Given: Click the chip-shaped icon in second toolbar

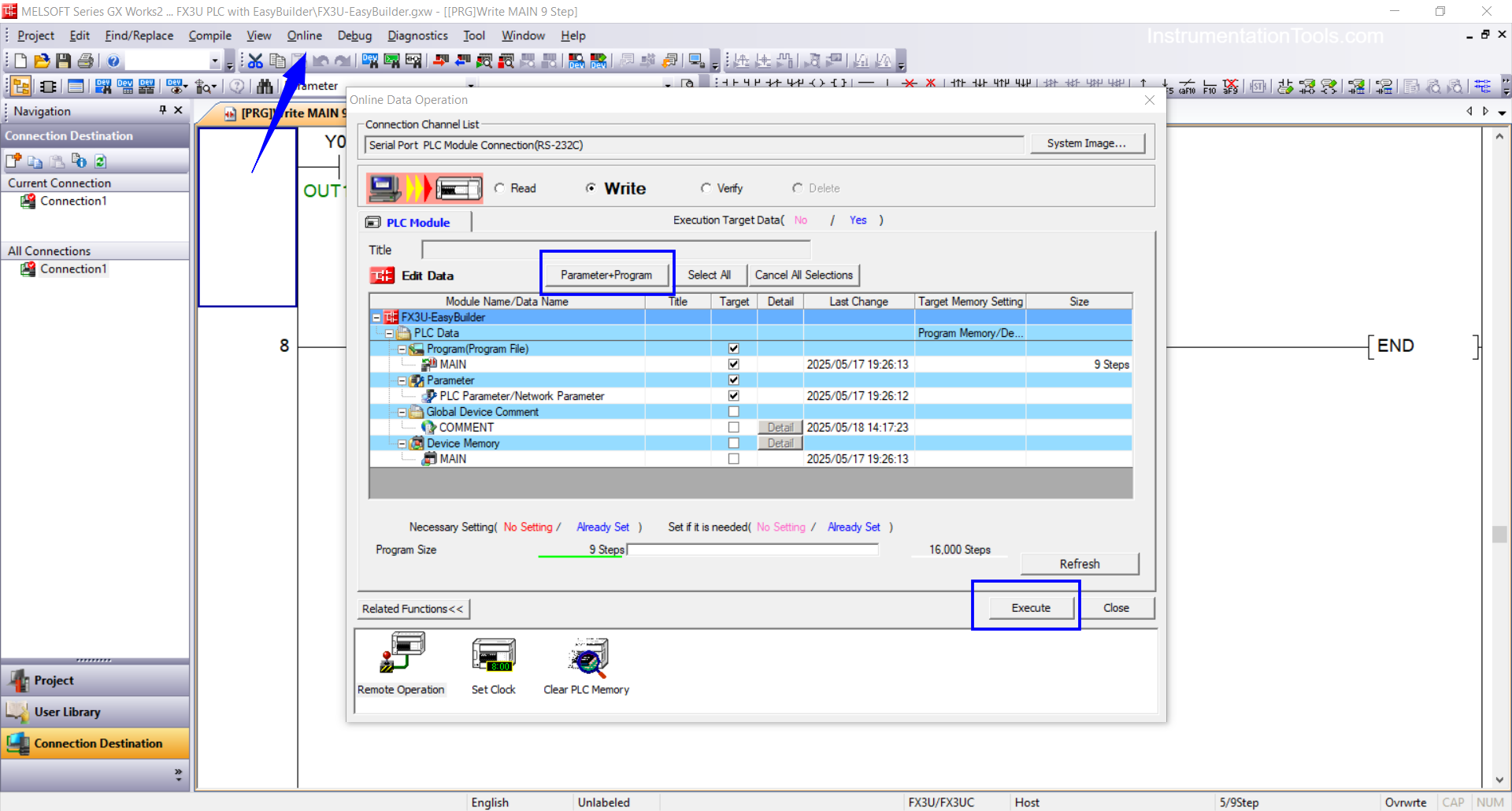Looking at the screenshot, I should tap(48, 86).
